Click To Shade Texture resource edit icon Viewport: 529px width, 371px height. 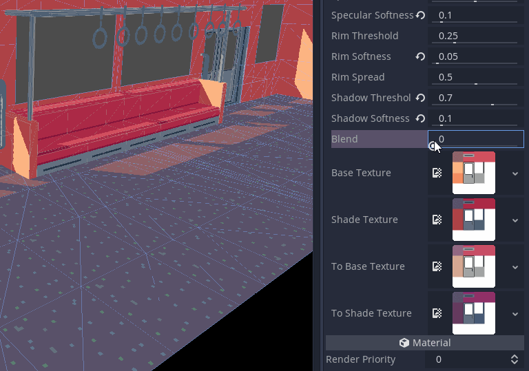coord(437,313)
